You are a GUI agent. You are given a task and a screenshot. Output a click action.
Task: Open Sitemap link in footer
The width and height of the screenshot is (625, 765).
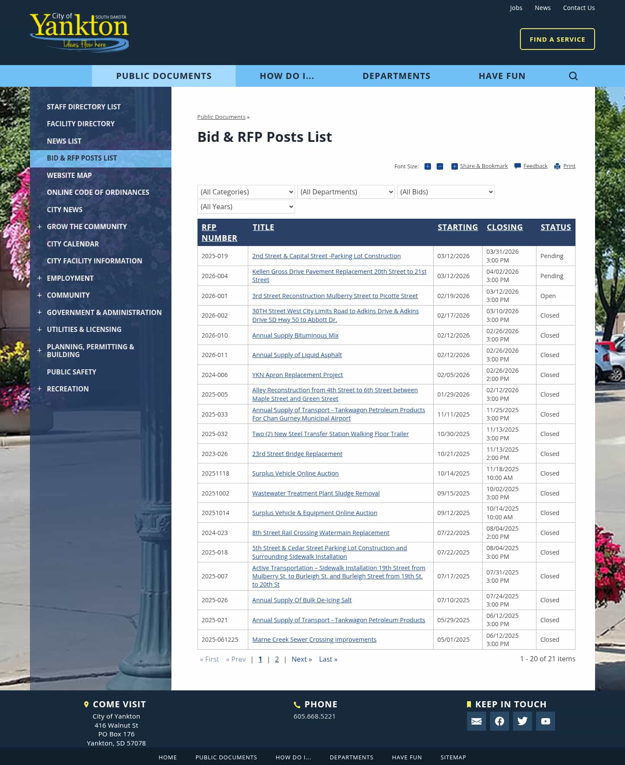click(x=453, y=757)
